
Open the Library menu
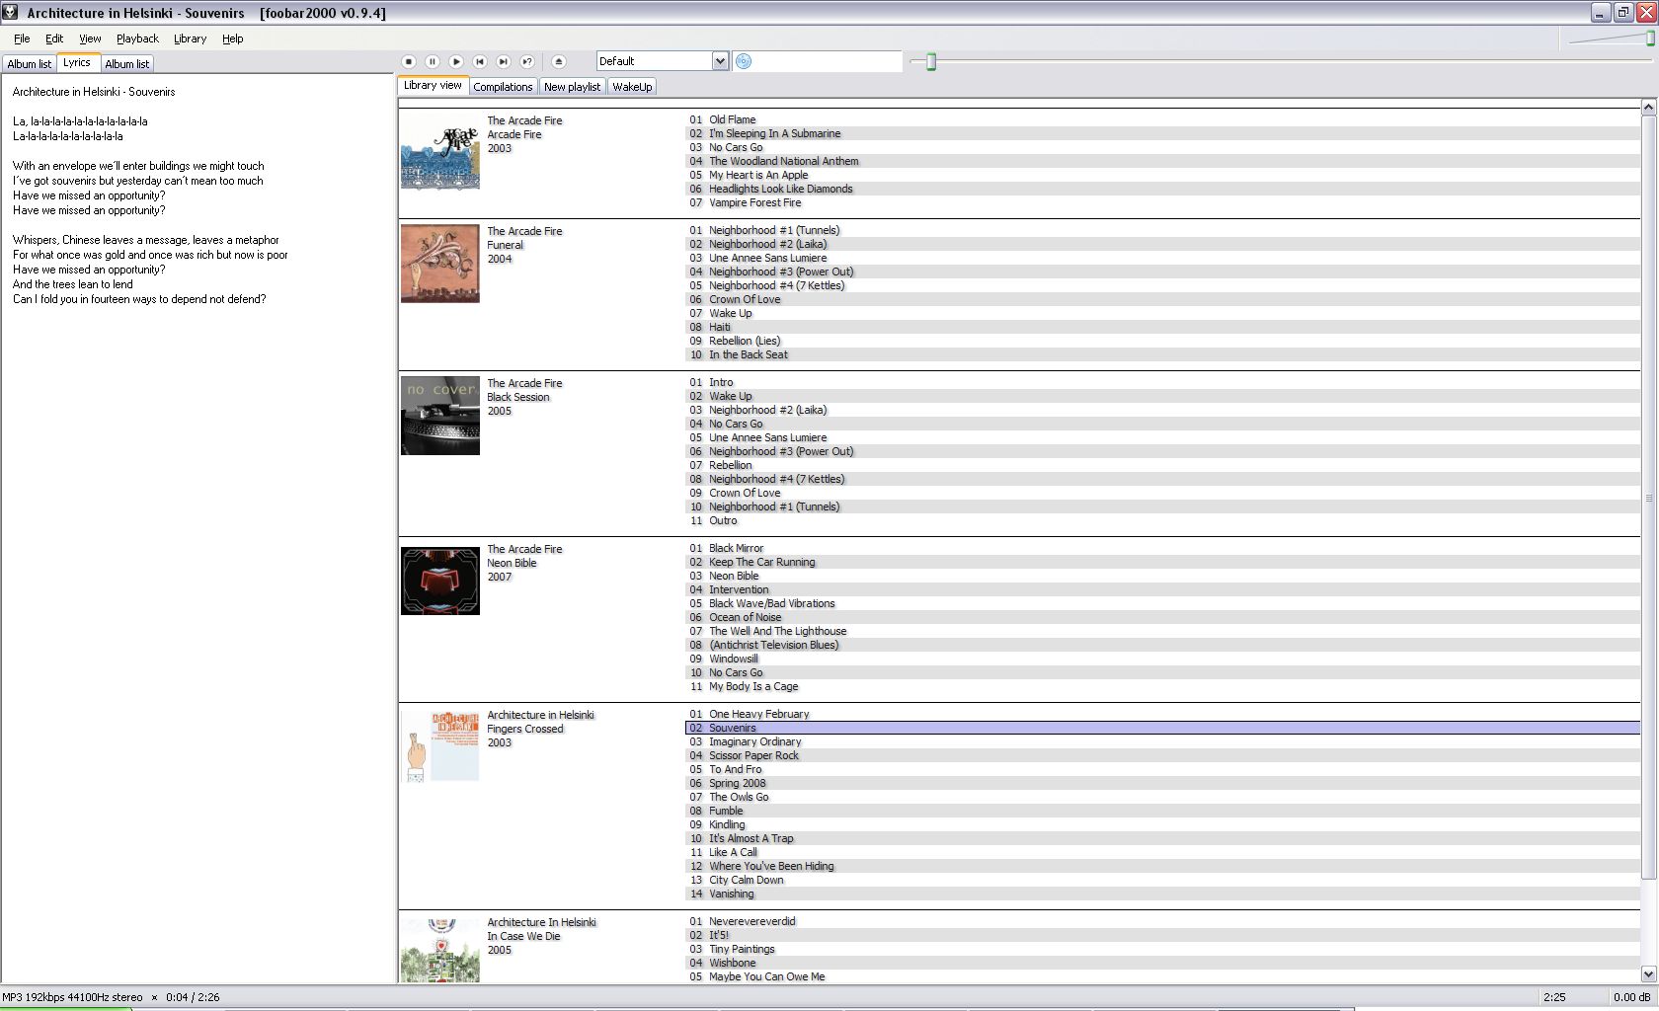(190, 39)
